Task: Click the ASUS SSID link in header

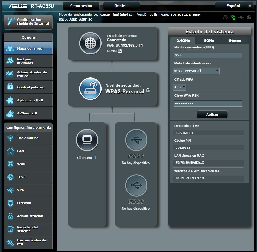Action: 73,20
